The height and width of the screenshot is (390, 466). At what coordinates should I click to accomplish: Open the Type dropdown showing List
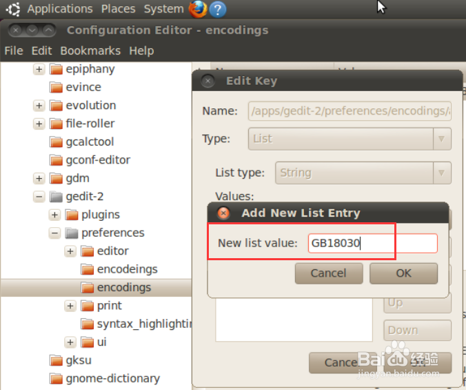coord(349,139)
